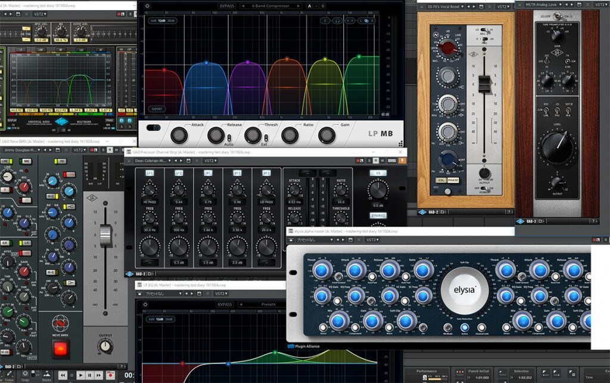This screenshot has width=610, height=383.
Task: Click the Pause button in the transport bar
Action: pos(89,375)
